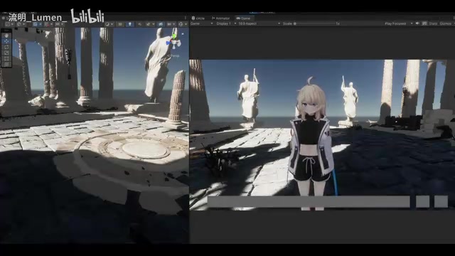Image resolution: width=455 pixels, height=256 pixels.
Task: Switch to the circle tab
Action: pyautogui.click(x=198, y=18)
